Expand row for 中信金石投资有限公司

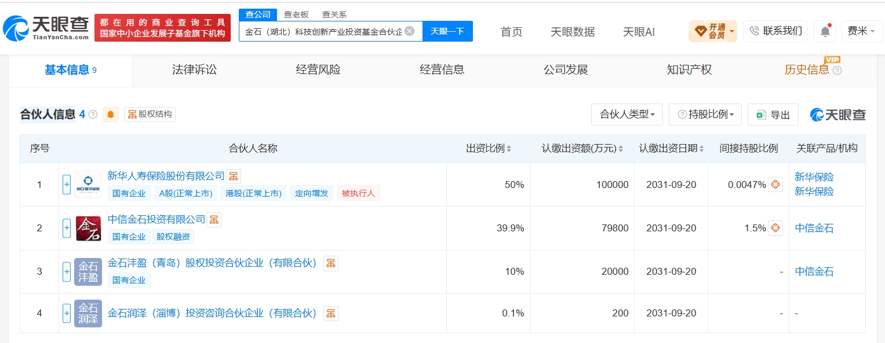[x=67, y=228]
